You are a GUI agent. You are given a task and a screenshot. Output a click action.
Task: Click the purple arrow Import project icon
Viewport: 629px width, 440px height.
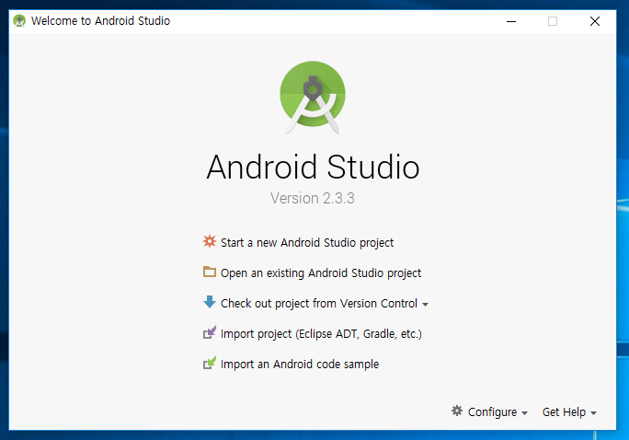point(210,332)
